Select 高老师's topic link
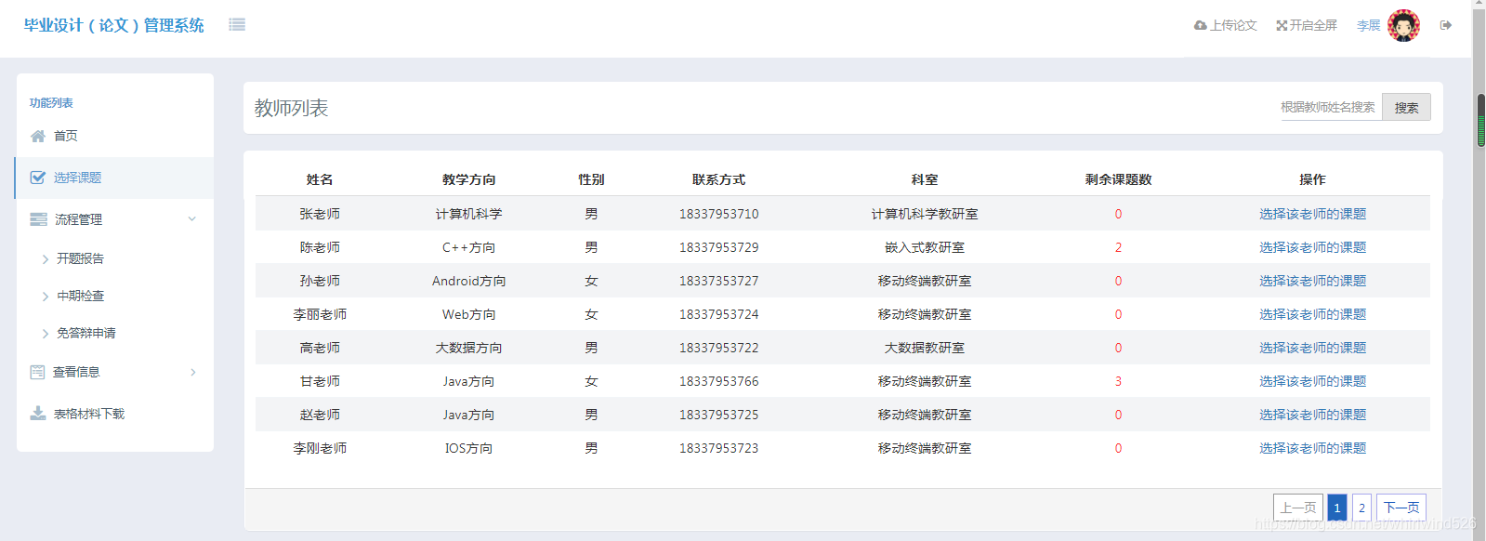The height and width of the screenshot is (541, 1486). tap(1312, 348)
